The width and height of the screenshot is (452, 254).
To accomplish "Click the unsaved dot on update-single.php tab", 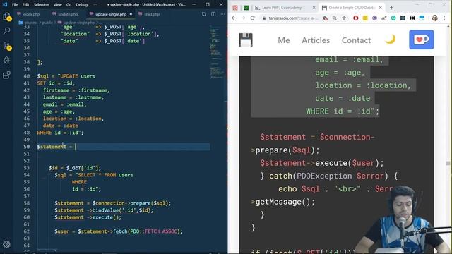I will (131, 14).
